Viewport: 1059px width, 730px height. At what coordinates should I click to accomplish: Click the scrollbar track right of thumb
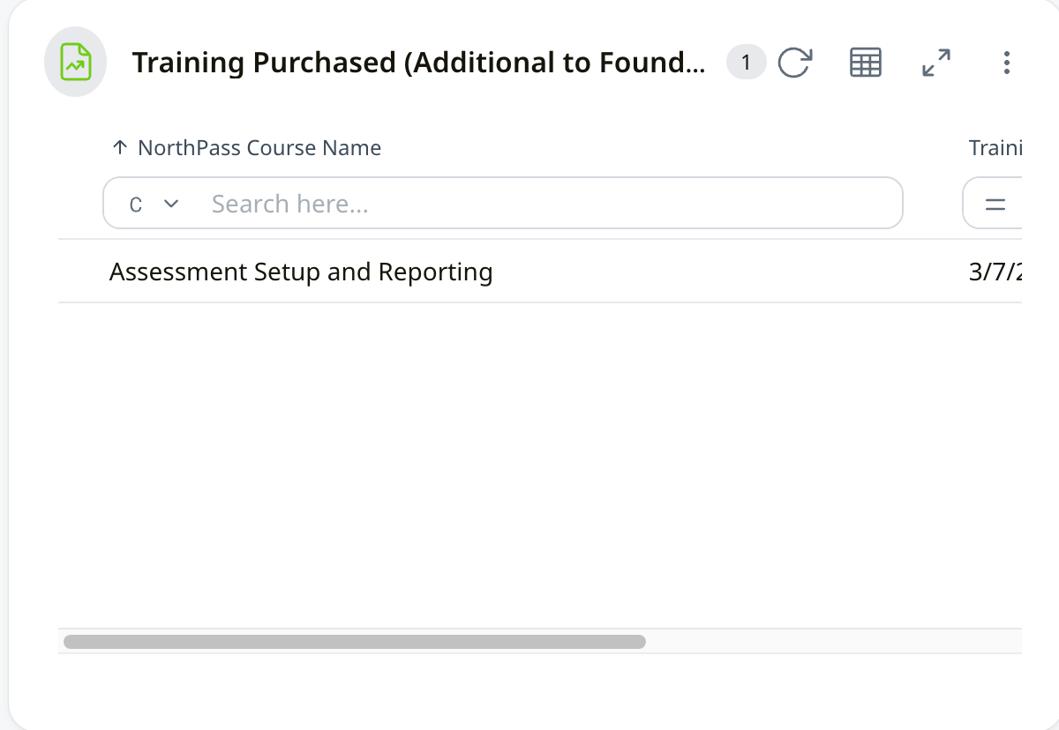[830, 642]
